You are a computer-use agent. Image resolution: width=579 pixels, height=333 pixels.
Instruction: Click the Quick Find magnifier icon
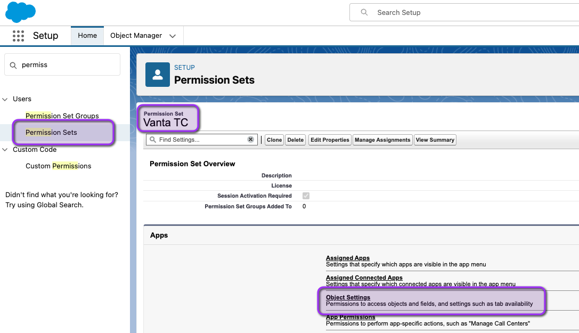[x=13, y=66]
